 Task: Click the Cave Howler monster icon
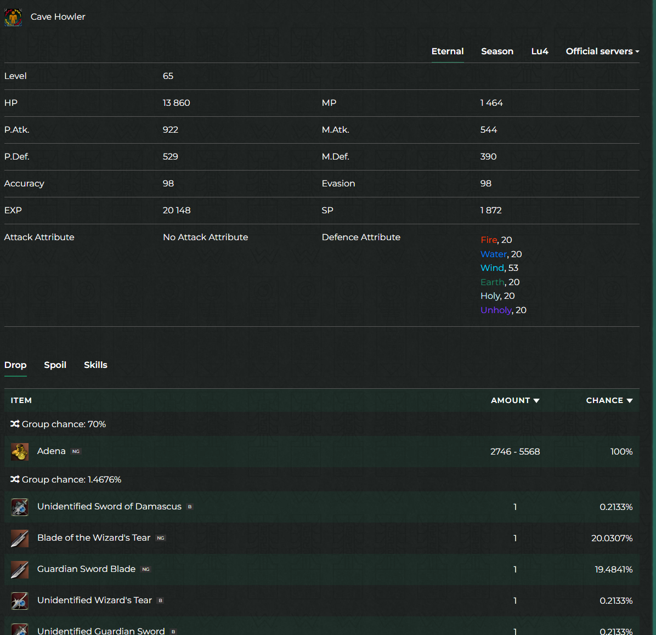click(13, 17)
